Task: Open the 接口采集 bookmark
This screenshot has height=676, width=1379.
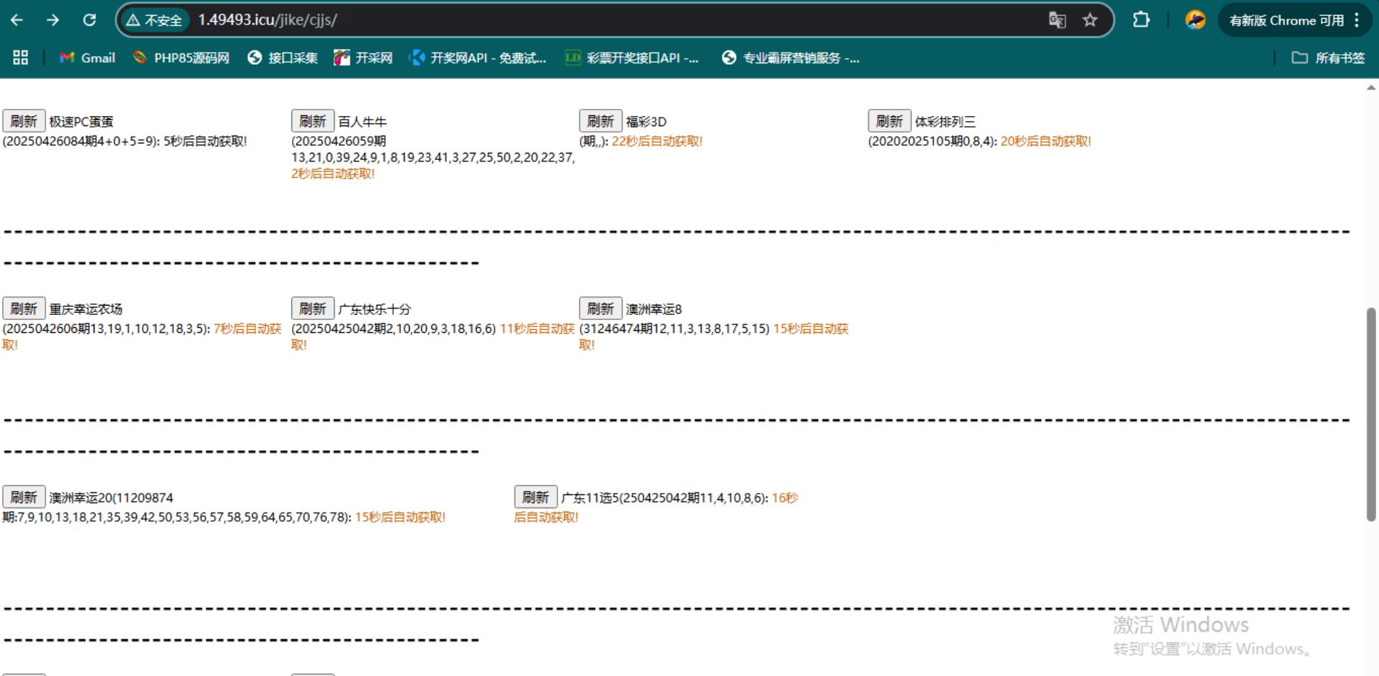Action: [282, 58]
